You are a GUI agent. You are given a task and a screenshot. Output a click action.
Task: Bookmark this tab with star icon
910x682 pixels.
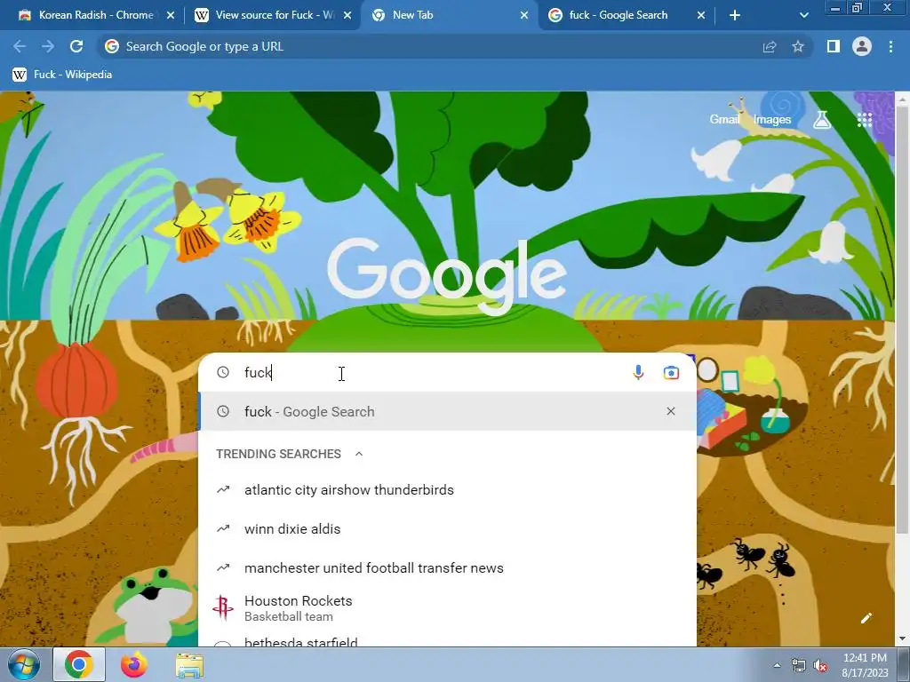798,46
